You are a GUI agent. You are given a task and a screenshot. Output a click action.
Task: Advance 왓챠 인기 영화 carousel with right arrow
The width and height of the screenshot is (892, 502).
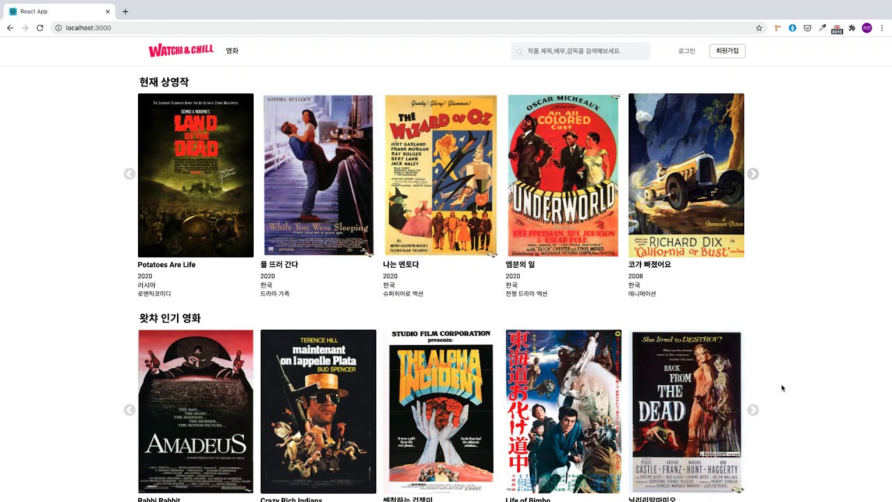(x=753, y=410)
